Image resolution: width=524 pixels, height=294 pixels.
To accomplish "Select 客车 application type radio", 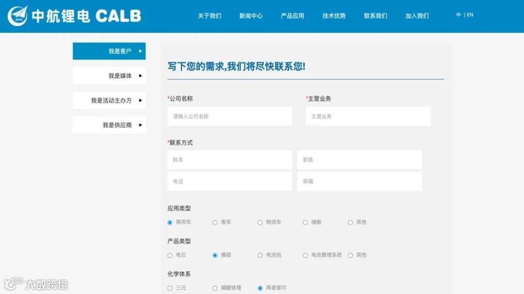I will [215, 223].
